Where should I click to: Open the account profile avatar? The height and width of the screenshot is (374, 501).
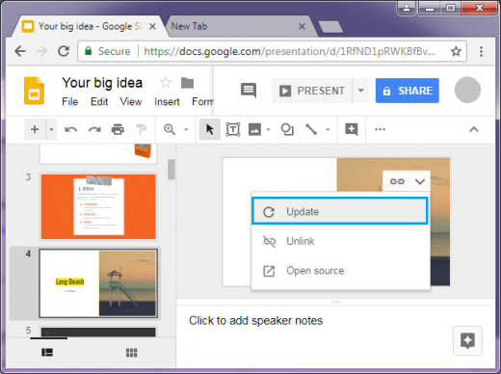[x=467, y=90]
